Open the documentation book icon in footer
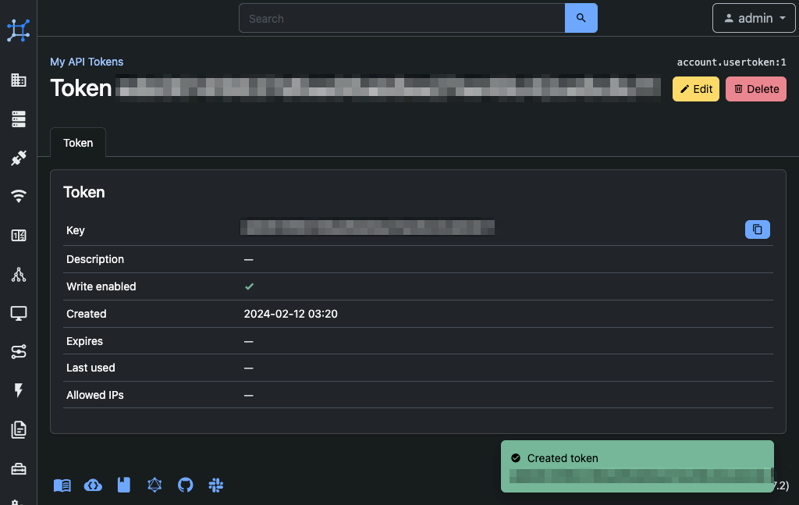This screenshot has height=505, width=799. (62, 485)
